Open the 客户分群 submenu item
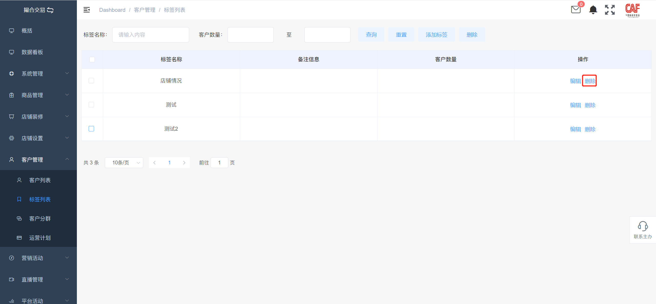The image size is (656, 304). pos(38,219)
